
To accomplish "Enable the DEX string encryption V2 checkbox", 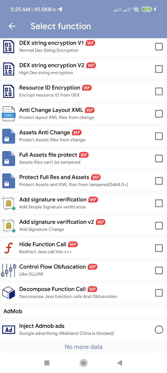I will pos(159,69).
